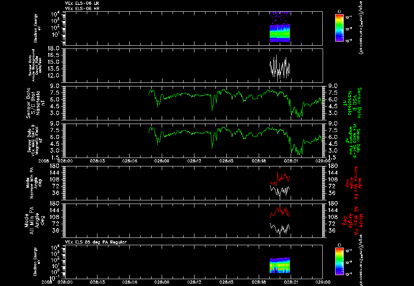The image size is (414, 286).
Task: Click the "18.0" tick on the count rate axis
Action: (x=54, y=48)
